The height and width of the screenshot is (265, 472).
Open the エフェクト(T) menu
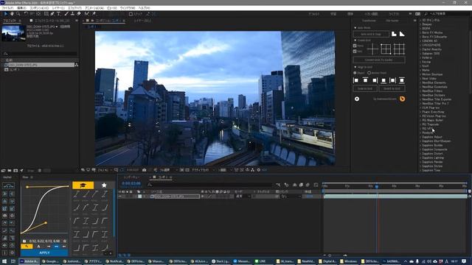[x=74, y=8]
